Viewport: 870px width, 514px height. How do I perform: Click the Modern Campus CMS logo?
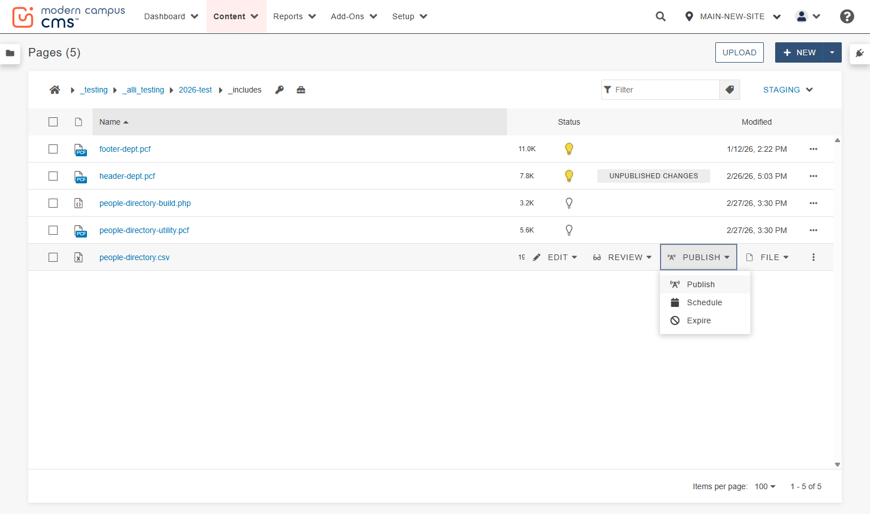(68, 17)
